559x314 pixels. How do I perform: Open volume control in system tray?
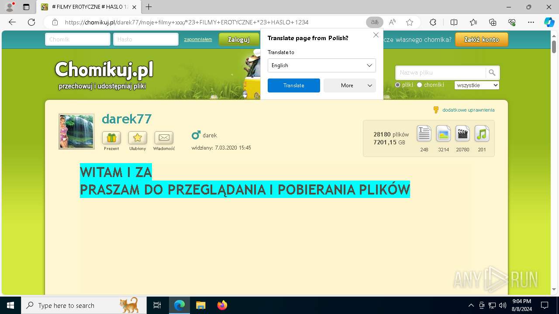[x=503, y=305]
